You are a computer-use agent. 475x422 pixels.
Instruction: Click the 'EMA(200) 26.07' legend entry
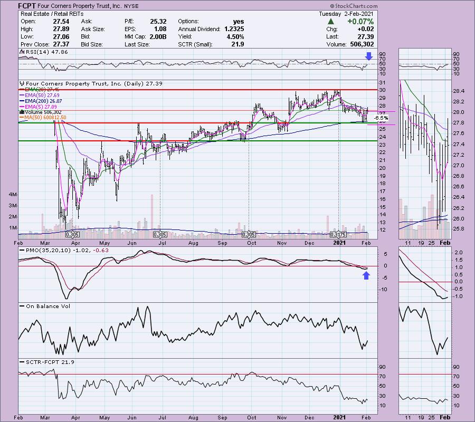click(43, 101)
